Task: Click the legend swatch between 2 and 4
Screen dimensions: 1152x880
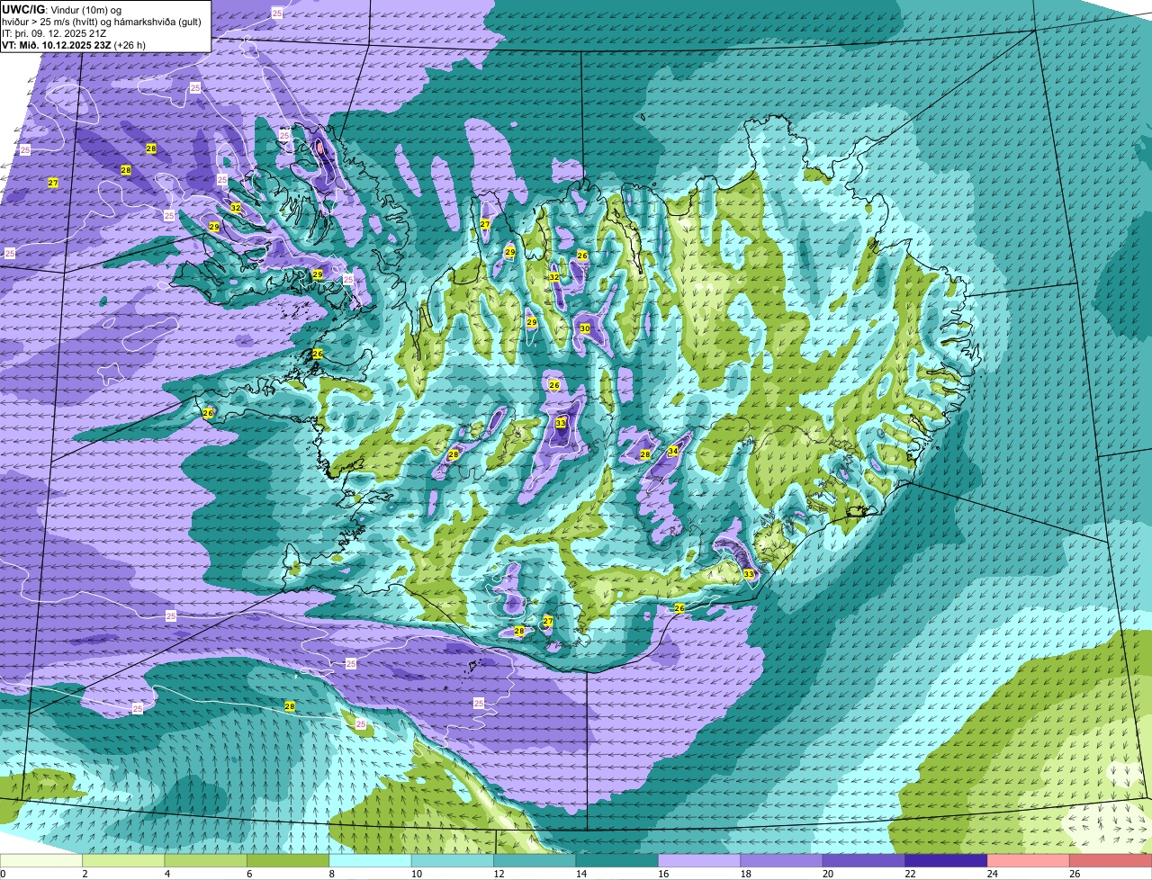Action: click(x=125, y=861)
